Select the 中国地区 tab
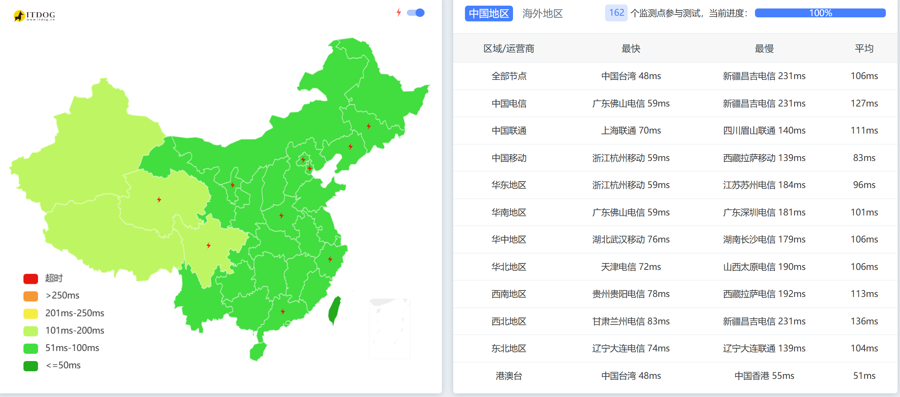This screenshot has width=900, height=397. (489, 13)
